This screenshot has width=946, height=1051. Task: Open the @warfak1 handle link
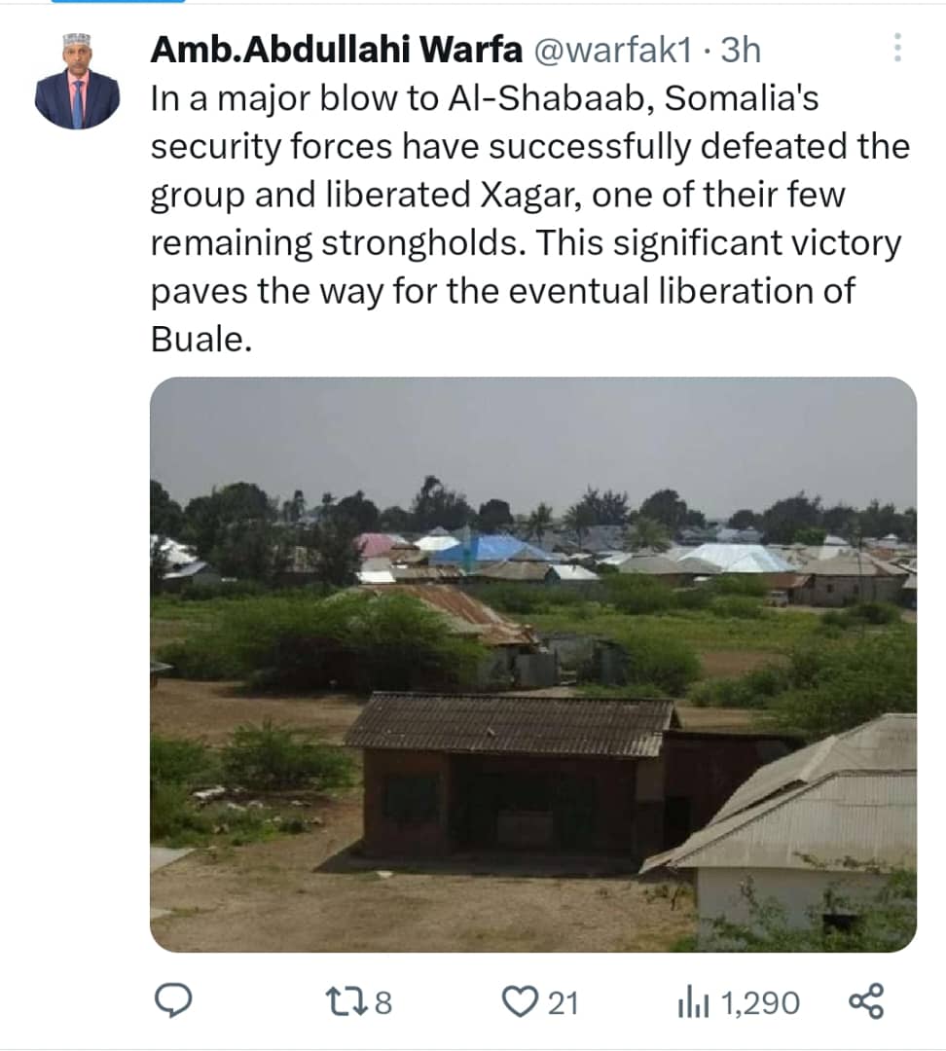click(614, 51)
